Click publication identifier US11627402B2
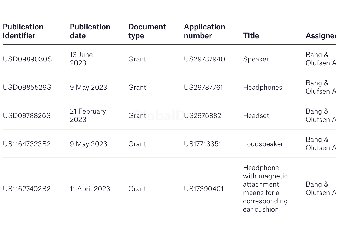339x231 pixels. 27,189
